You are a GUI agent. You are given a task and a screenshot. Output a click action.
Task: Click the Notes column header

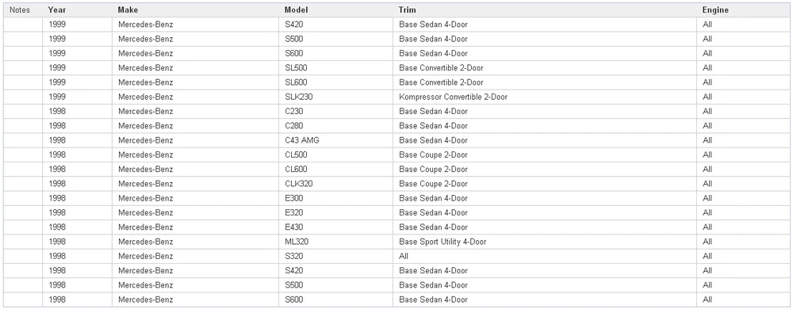[x=23, y=10]
